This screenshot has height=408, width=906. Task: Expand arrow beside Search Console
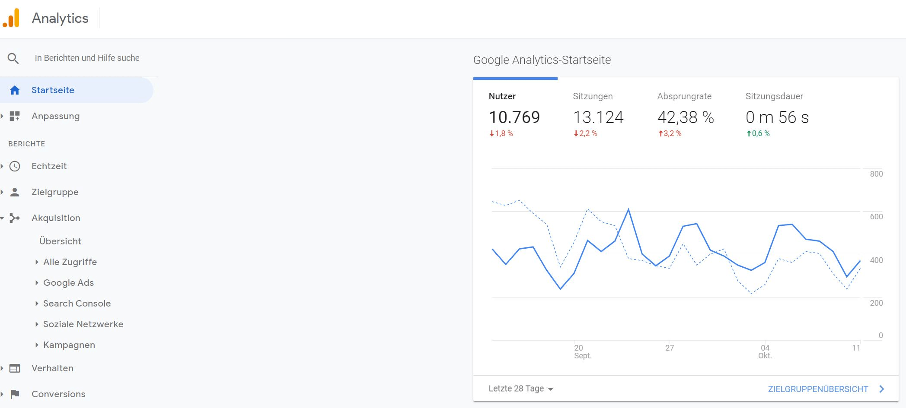pos(37,304)
